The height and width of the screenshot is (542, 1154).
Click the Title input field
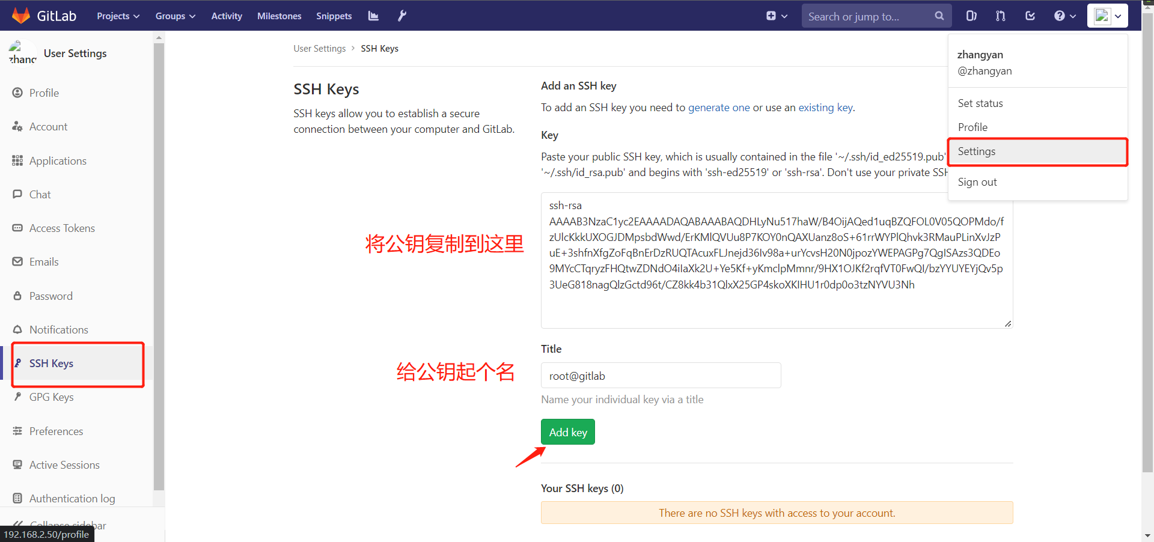click(x=661, y=376)
